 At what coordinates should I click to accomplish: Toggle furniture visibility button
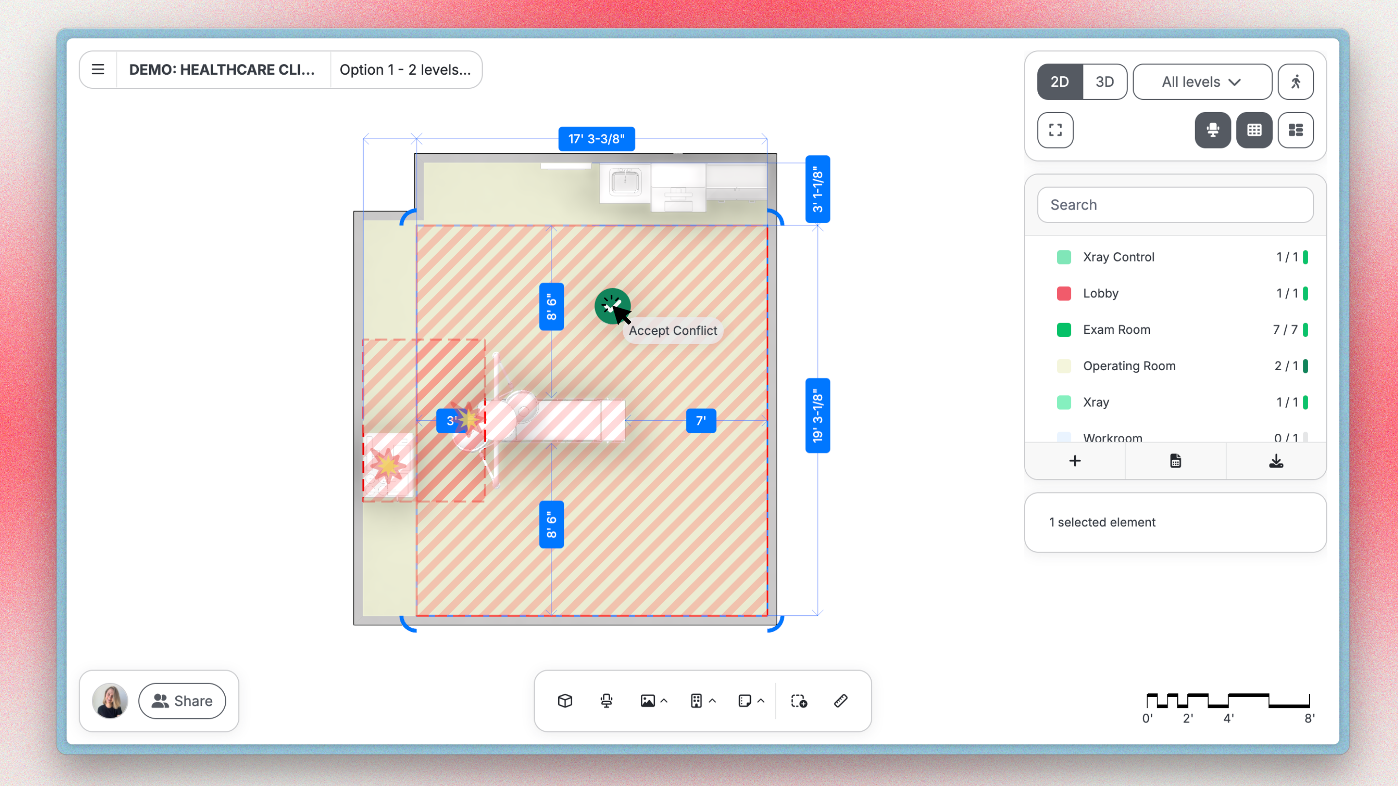click(1213, 130)
